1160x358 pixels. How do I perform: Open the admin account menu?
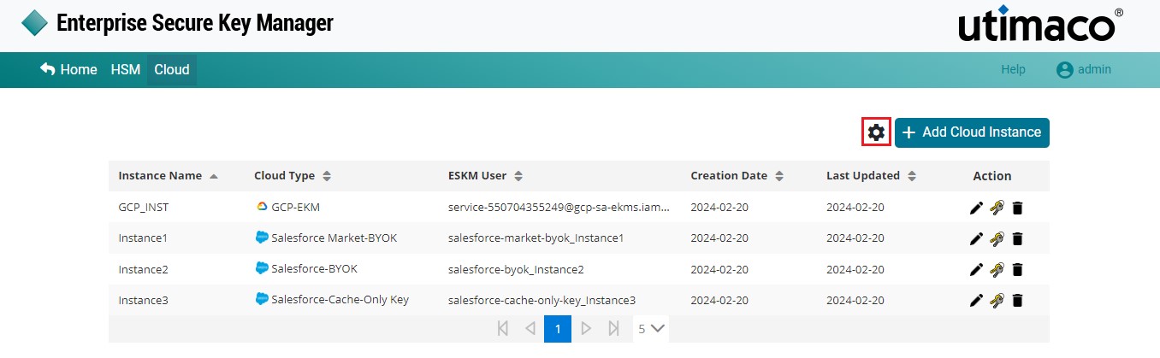(1084, 70)
